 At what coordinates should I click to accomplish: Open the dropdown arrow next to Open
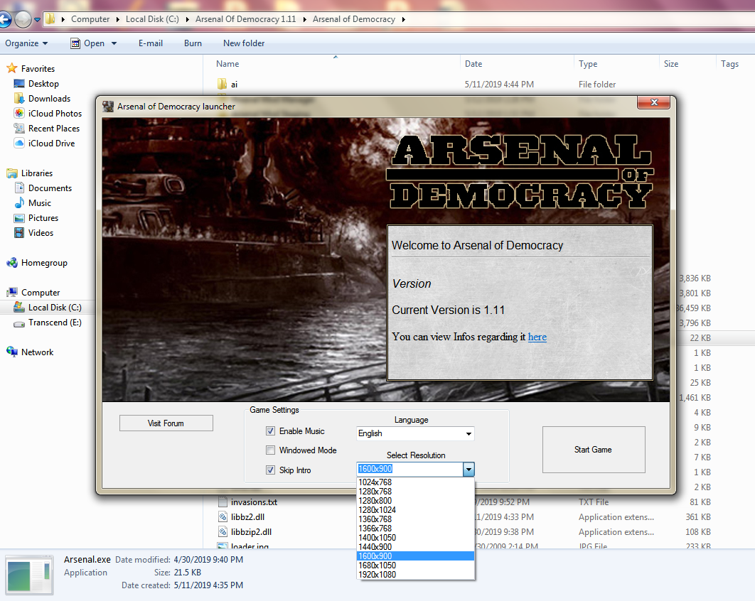(114, 43)
